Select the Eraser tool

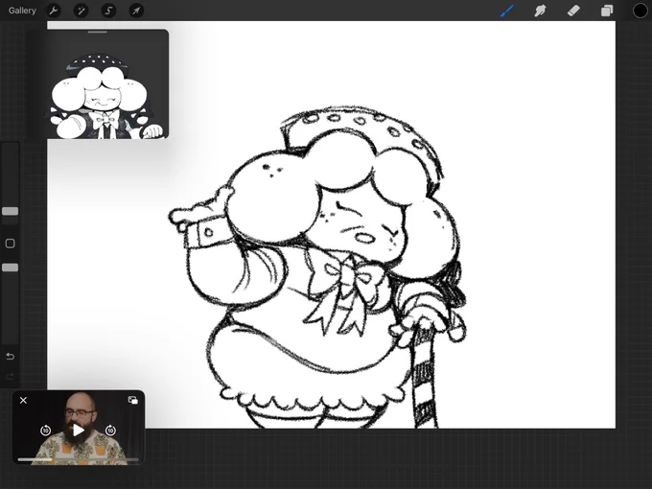point(573,11)
